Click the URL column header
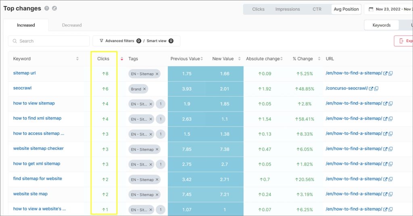This screenshot has width=413, height=216. click(330, 59)
